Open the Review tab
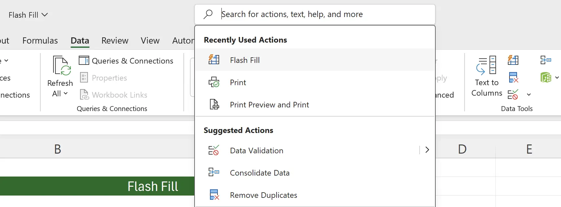The width and height of the screenshot is (561, 207). click(x=115, y=41)
